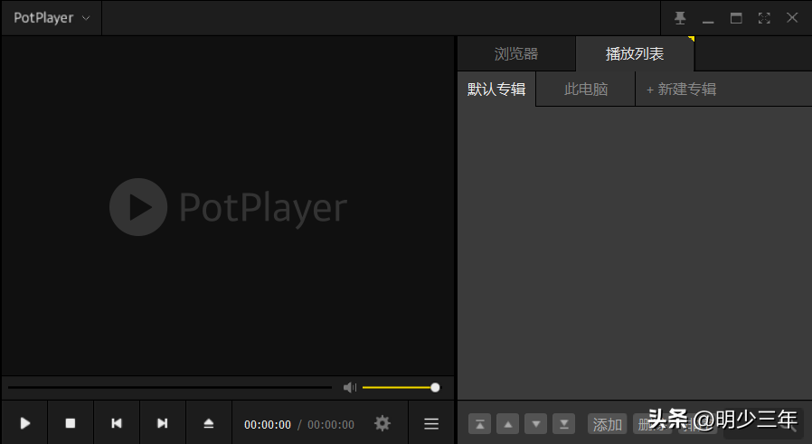
Task: Start playback with the play button
Action: coord(24,423)
